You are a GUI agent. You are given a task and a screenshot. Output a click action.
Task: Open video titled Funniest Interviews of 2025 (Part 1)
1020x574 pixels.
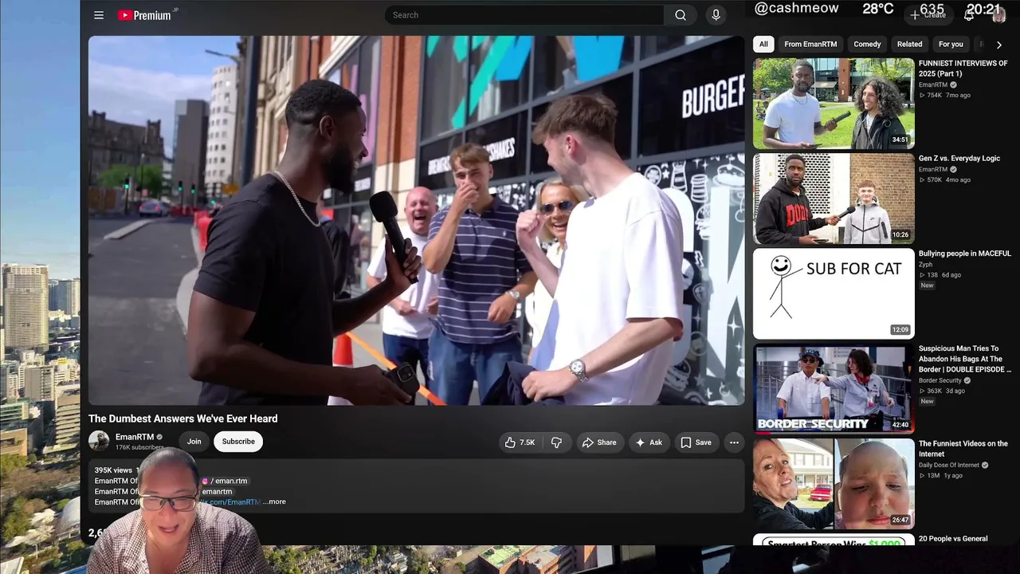point(963,69)
